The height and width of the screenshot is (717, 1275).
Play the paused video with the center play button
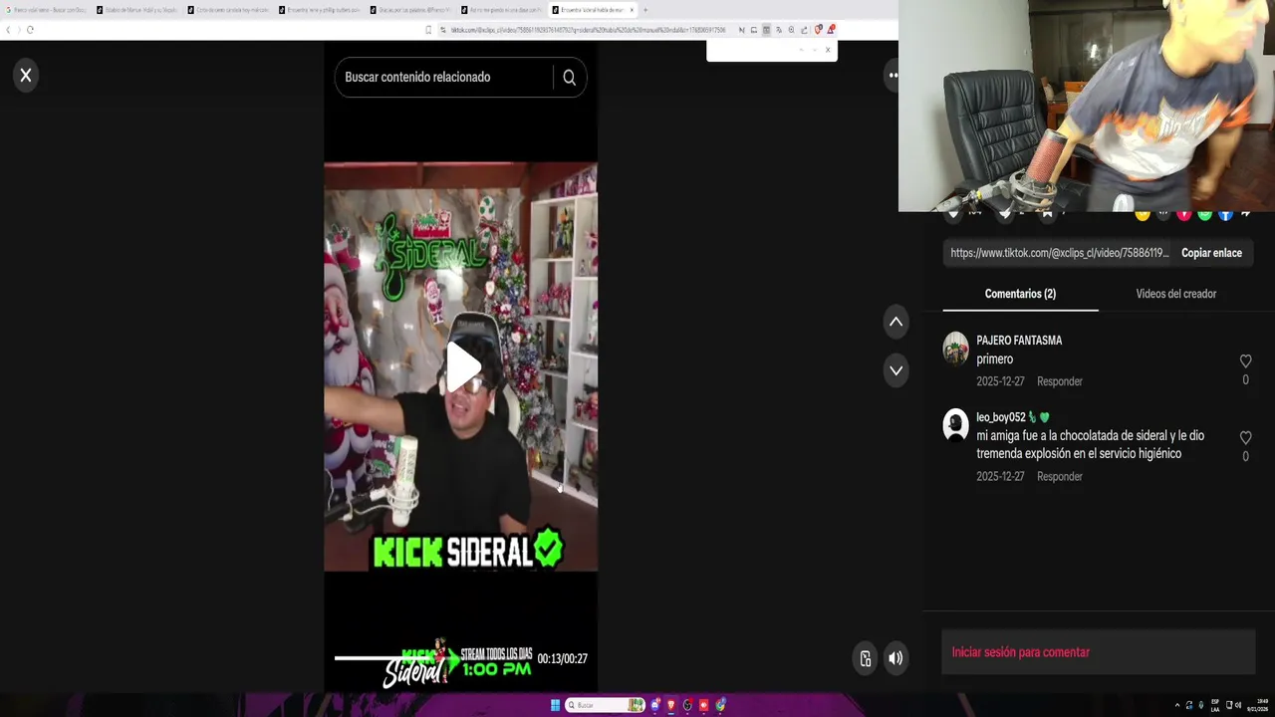pos(461,366)
